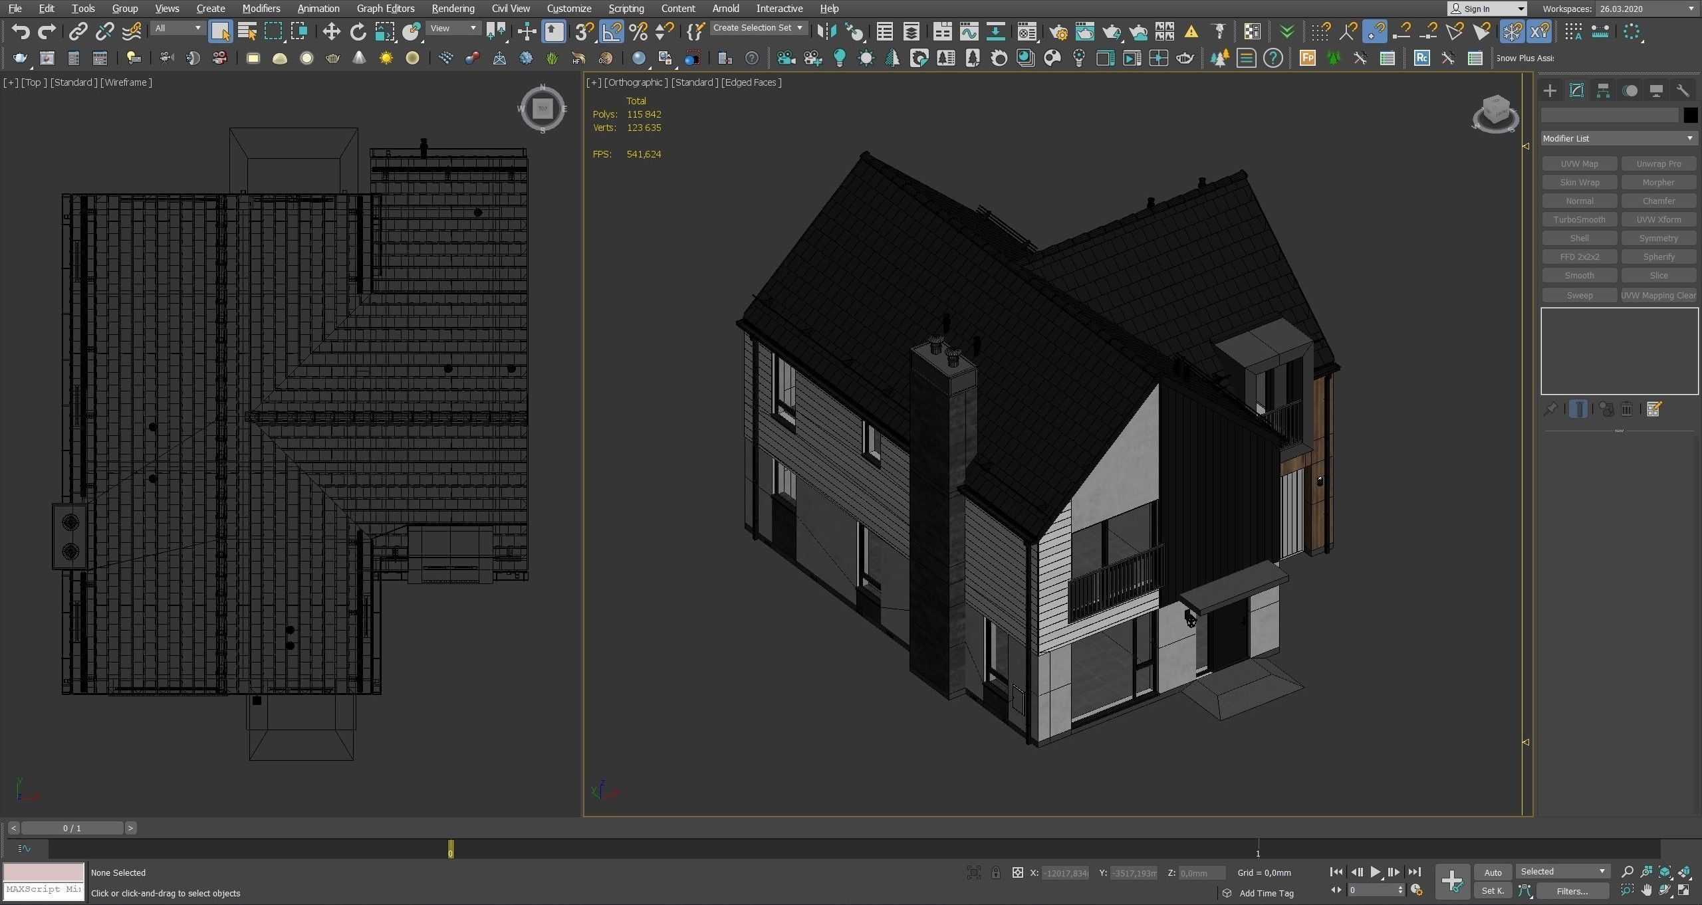
Task: Toggle the Selection Lock padlock
Action: click(995, 872)
